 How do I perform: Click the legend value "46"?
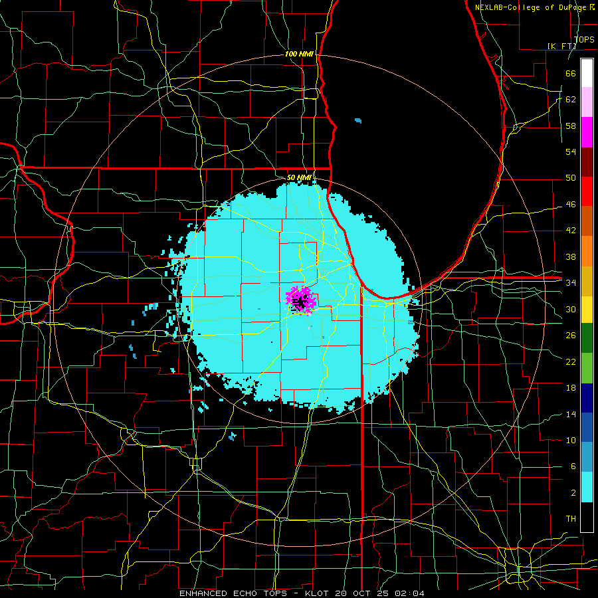tap(571, 205)
